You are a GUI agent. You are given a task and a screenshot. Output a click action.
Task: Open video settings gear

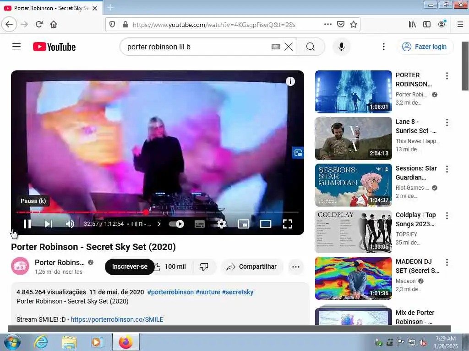(x=221, y=224)
